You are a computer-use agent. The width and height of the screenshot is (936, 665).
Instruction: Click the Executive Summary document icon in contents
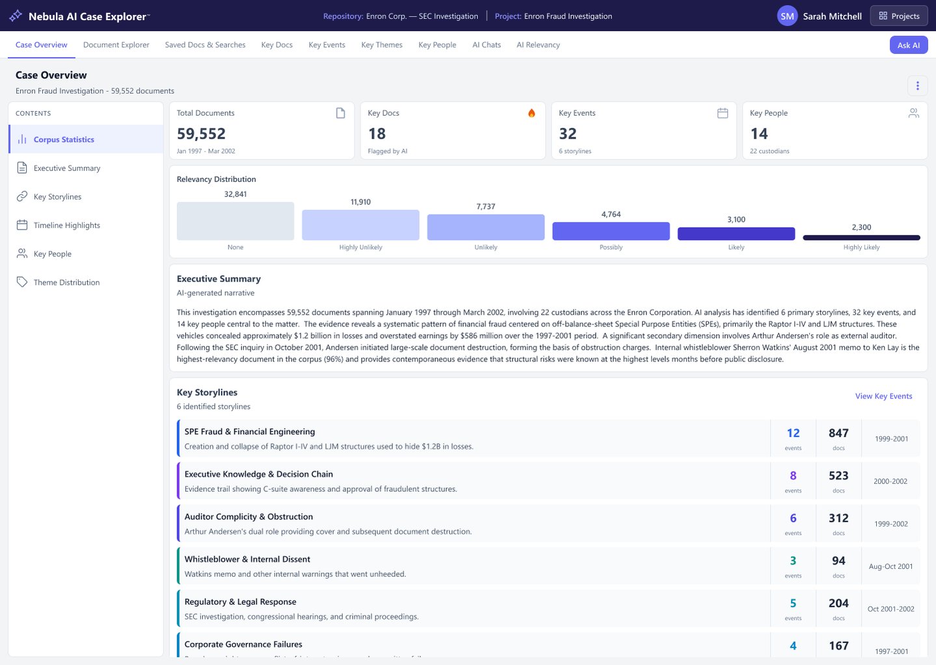(x=22, y=168)
